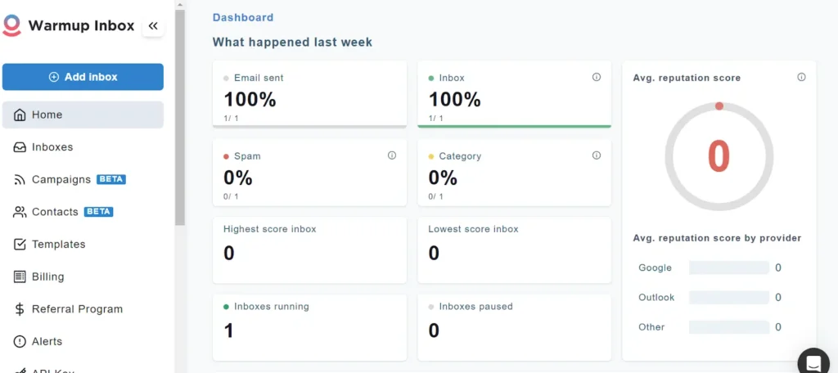Click the Campaigns feed icon
The width and height of the screenshot is (838, 373).
tap(20, 179)
